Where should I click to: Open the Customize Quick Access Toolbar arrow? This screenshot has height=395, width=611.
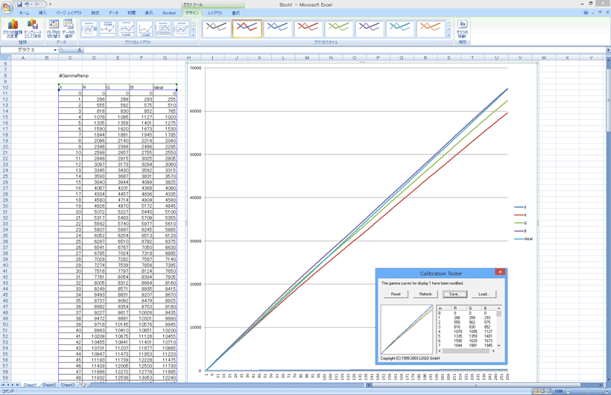(x=50, y=4)
